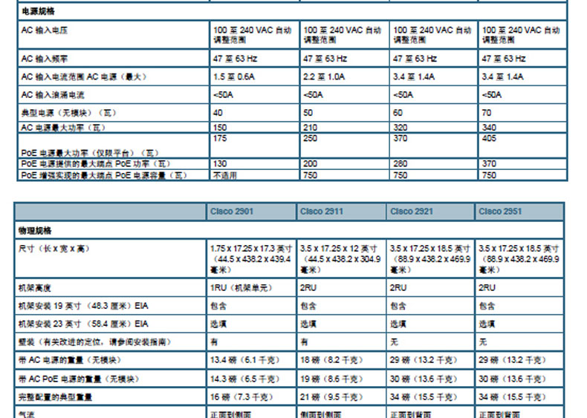587x418 pixels.
Task: Select the 'PoE 增强实现的最大端点 PoE 电源容量' label
Action: [104, 175]
